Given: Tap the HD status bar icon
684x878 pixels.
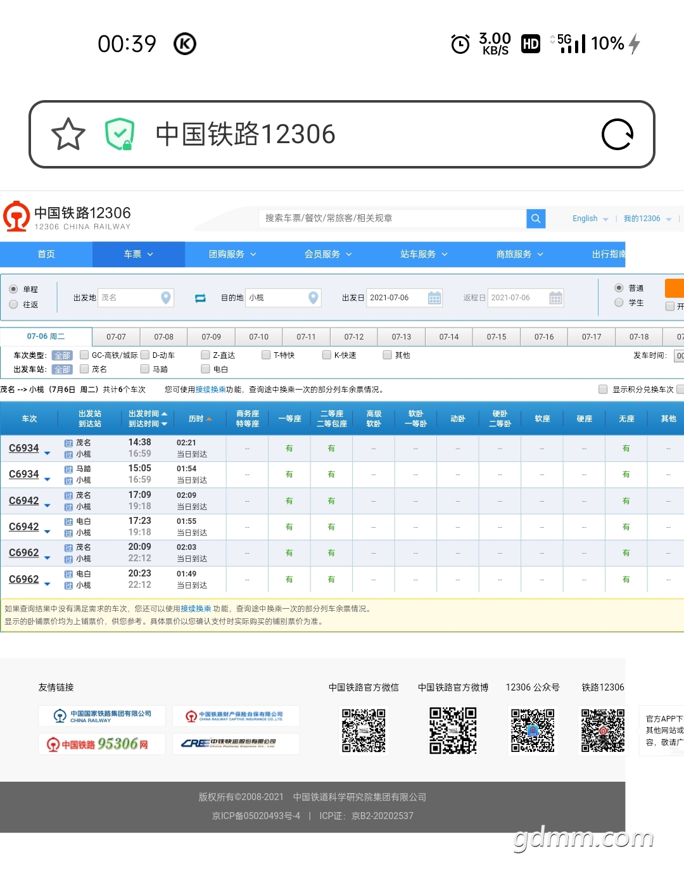Looking at the screenshot, I should point(531,44).
